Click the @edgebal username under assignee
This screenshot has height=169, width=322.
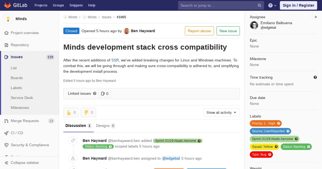coord(268,28)
